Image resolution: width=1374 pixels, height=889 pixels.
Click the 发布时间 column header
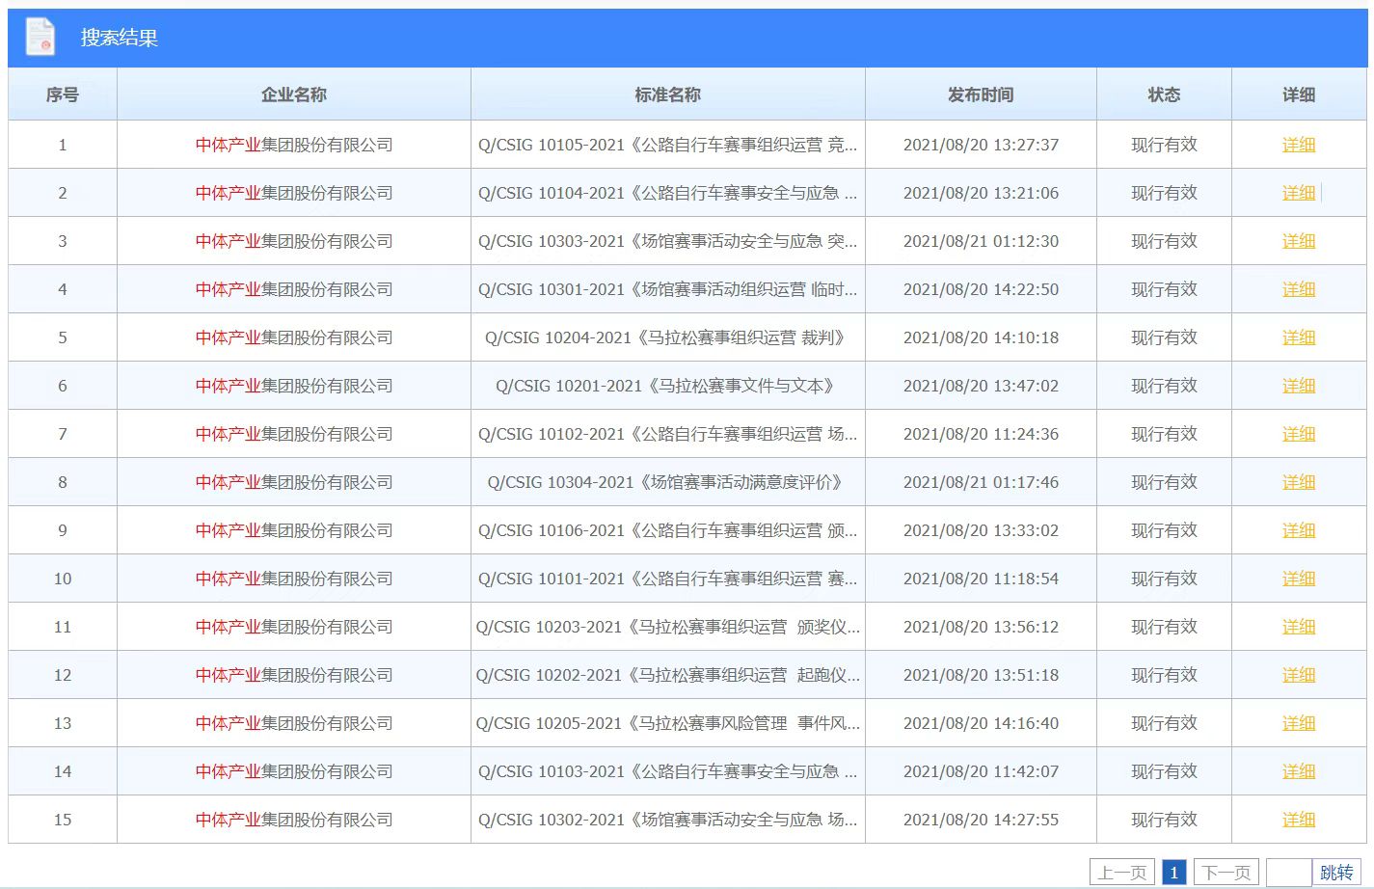981,94
